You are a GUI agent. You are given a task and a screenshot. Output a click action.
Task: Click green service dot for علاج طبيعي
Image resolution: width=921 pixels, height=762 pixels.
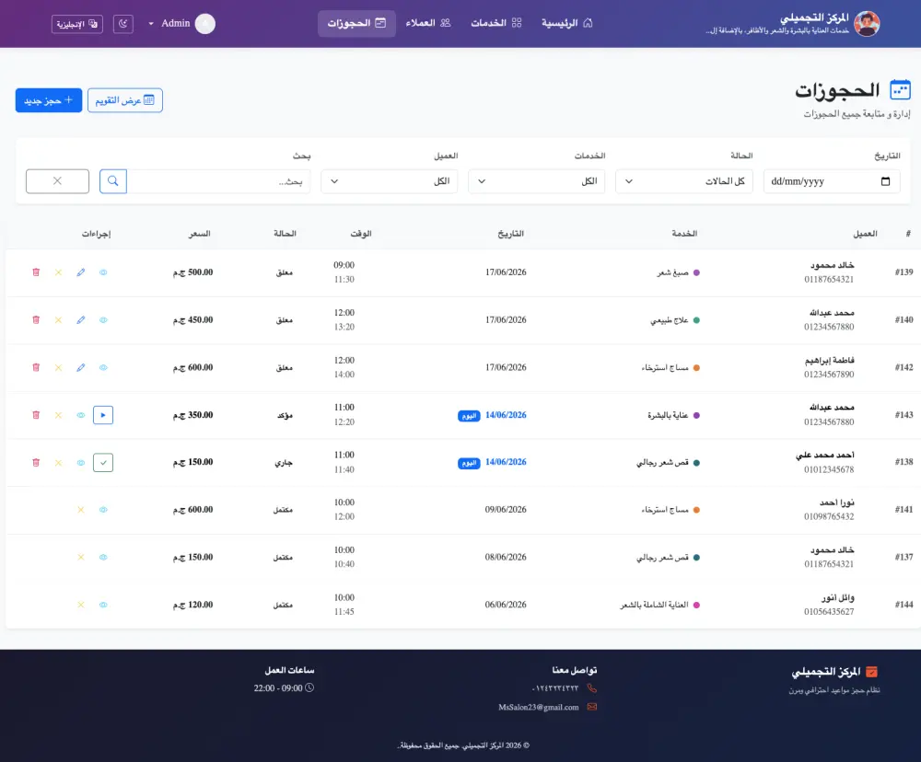tap(696, 320)
